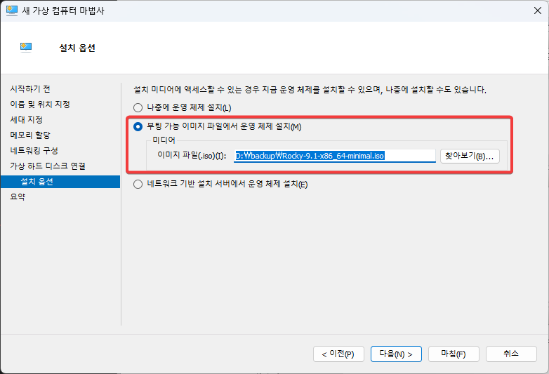Switch to the 메모리 할당 step
The height and width of the screenshot is (374, 549).
click(x=30, y=135)
